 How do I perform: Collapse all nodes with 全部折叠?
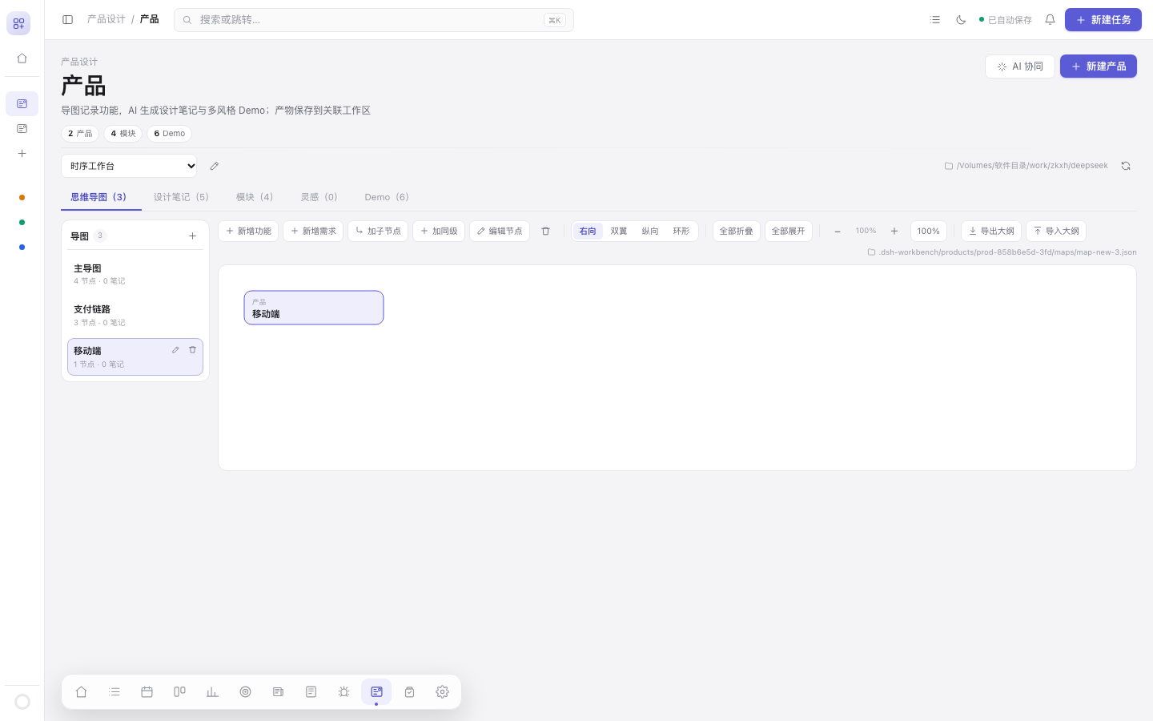click(x=737, y=231)
